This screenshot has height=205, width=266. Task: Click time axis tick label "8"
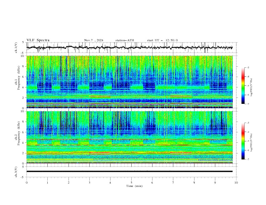[194, 183]
